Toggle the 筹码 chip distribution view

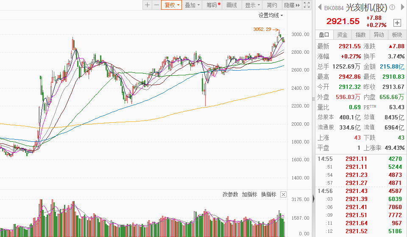click(213, 5)
